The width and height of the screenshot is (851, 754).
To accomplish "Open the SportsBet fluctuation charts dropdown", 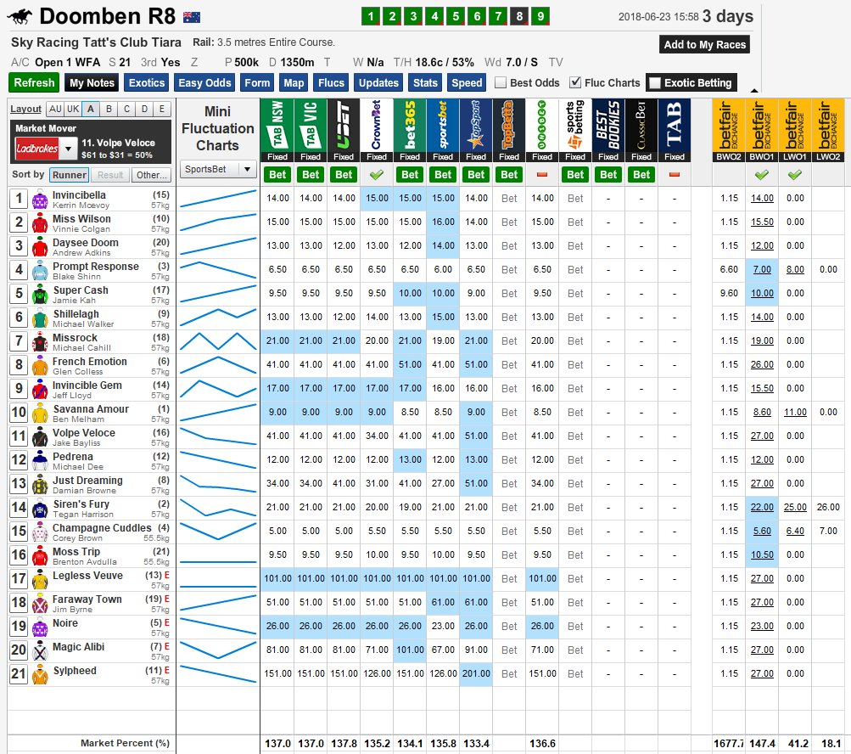I will tap(218, 169).
